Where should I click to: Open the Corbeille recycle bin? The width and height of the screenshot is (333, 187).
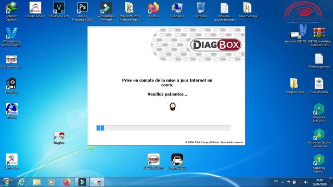201,9
